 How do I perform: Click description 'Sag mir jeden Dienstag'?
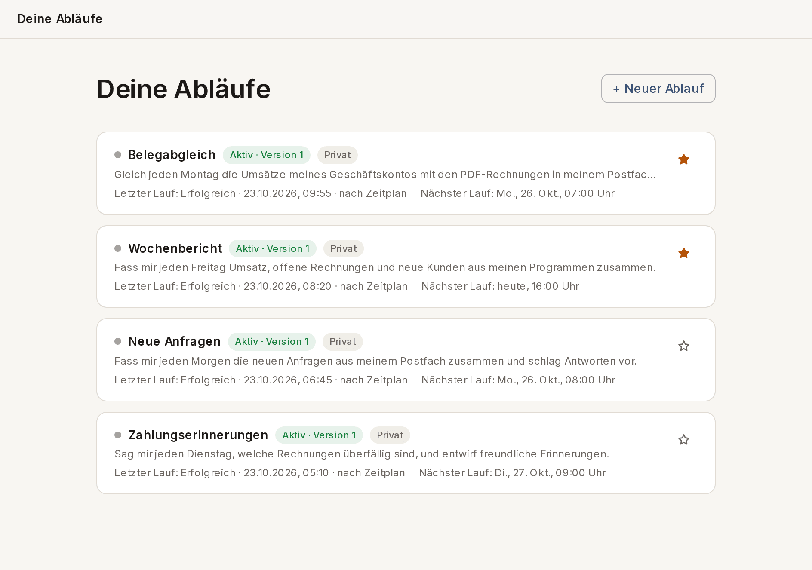(x=362, y=454)
